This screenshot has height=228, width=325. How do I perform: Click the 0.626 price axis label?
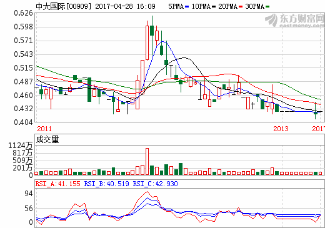(x=24, y=13)
